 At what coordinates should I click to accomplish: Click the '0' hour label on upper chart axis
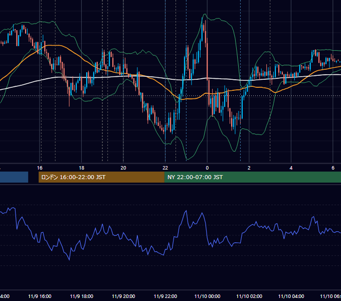pos(207,168)
